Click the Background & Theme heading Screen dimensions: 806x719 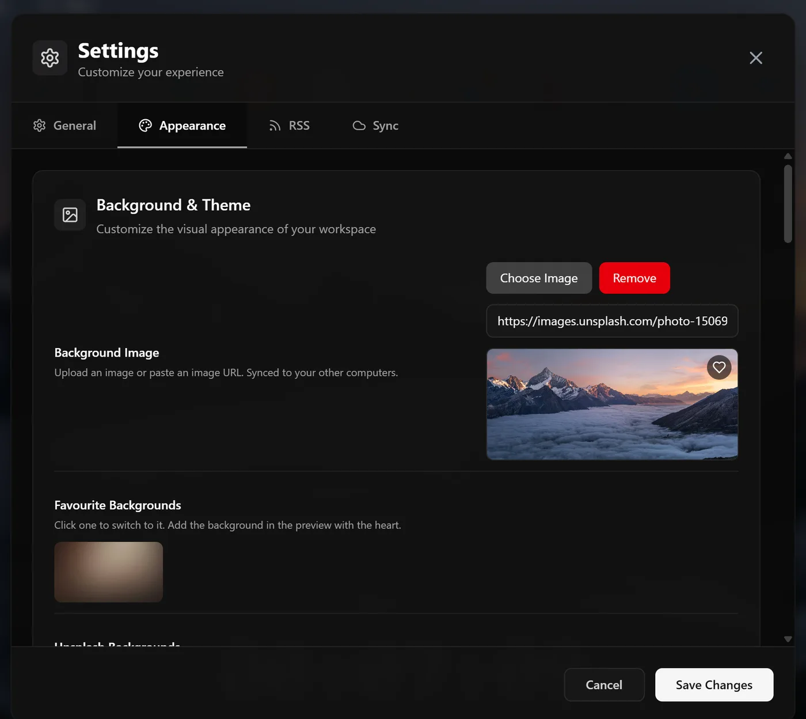(x=173, y=205)
